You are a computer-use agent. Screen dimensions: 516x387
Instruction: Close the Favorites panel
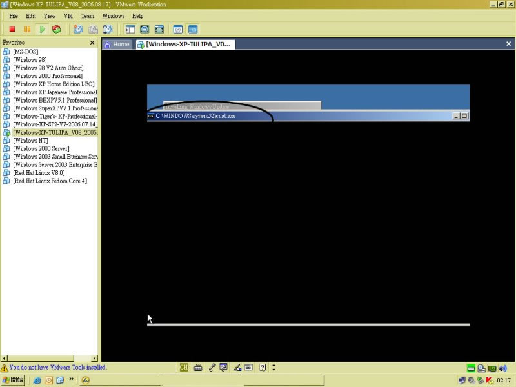tap(92, 43)
